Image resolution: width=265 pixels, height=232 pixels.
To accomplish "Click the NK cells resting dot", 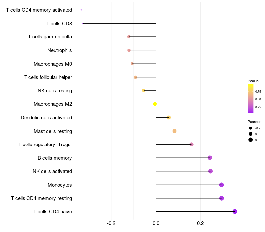I will tap(144, 90).
